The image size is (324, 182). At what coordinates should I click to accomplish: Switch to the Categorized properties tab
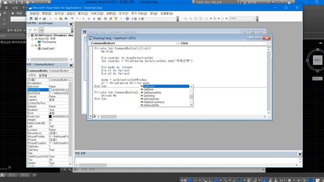(43, 75)
